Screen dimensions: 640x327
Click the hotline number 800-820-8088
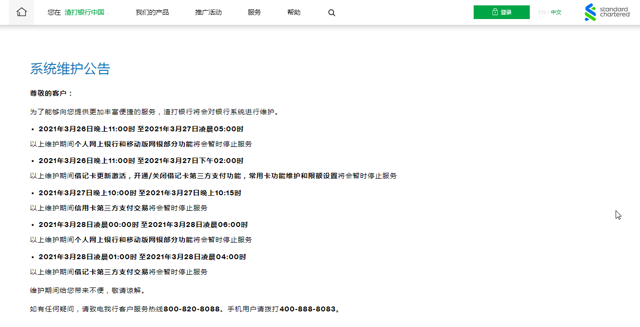tap(192, 309)
